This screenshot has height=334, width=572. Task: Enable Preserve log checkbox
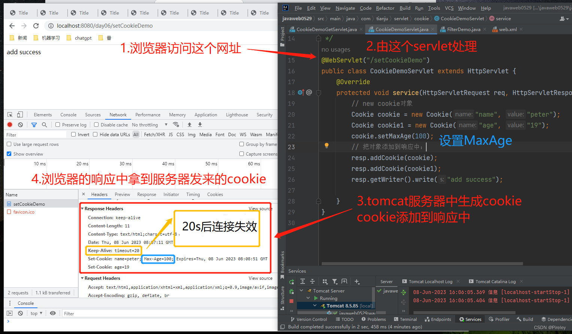coord(58,125)
